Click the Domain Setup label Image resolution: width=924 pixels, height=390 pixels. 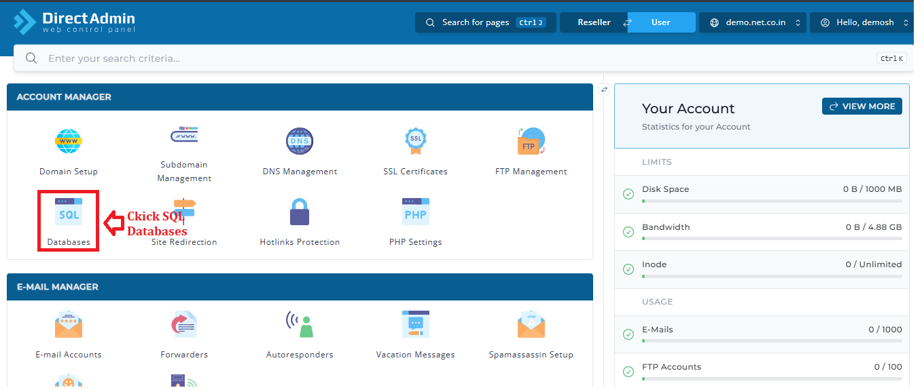[69, 172]
